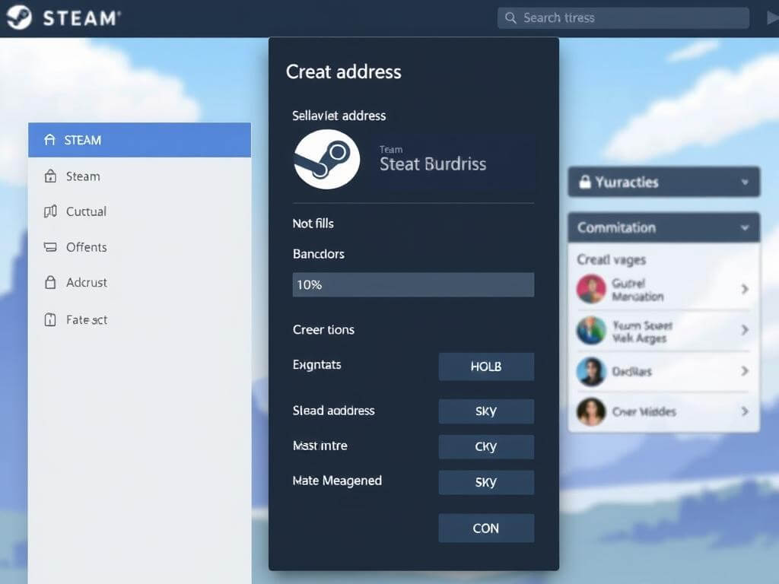Click the Steam logo in the header
Viewport: 779px width, 584px height.
pos(18,17)
